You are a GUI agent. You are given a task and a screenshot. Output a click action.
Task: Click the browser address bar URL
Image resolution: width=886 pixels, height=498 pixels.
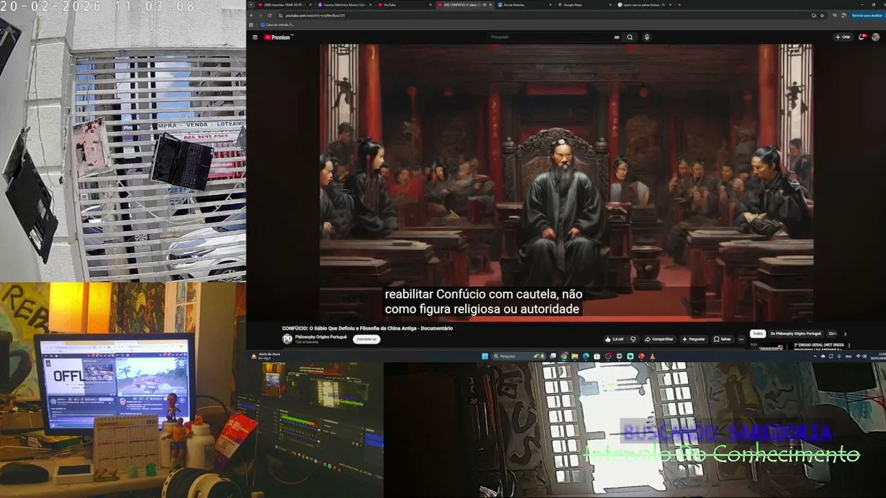coord(315,15)
